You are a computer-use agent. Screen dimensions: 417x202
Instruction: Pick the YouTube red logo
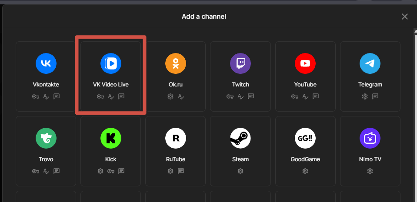[x=305, y=63]
